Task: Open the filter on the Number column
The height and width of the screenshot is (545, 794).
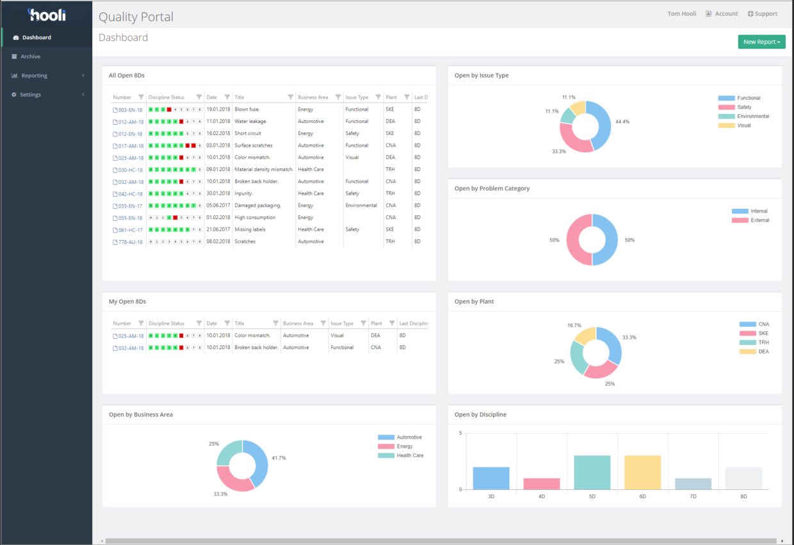Action: tap(141, 97)
